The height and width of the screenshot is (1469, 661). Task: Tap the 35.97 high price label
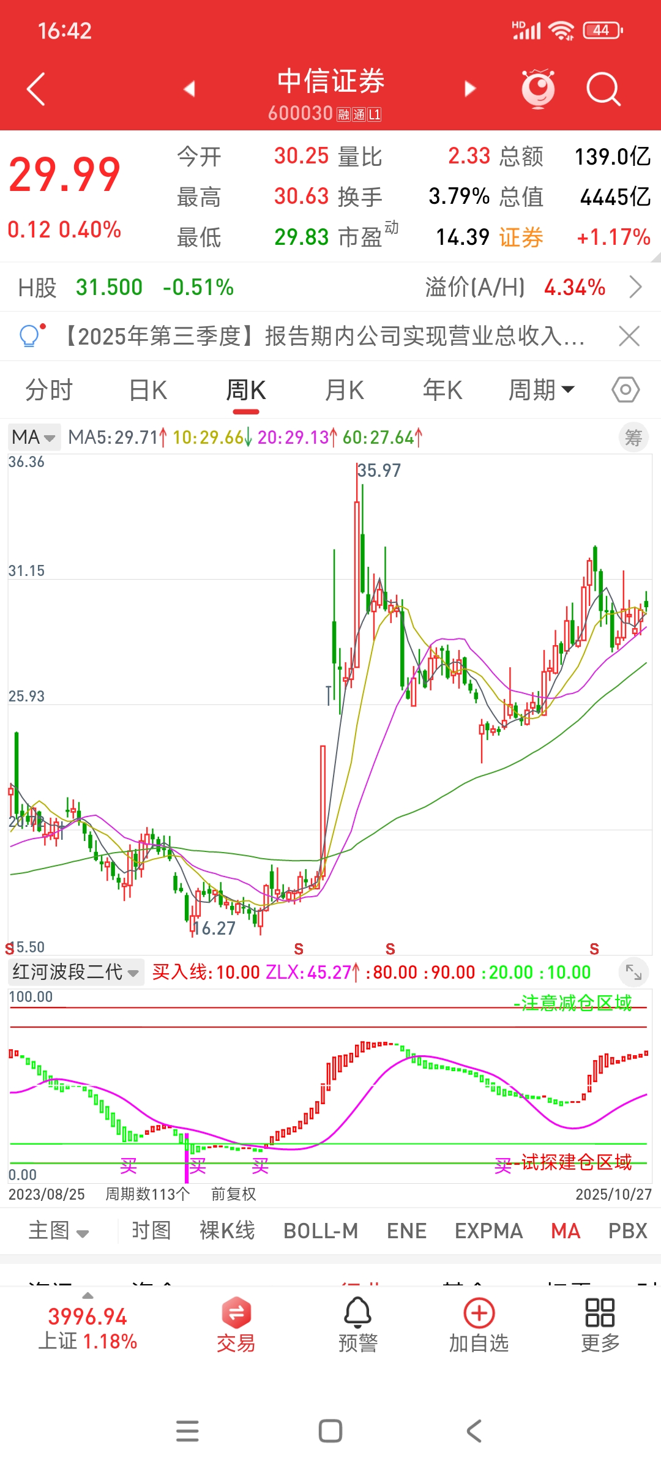379,470
